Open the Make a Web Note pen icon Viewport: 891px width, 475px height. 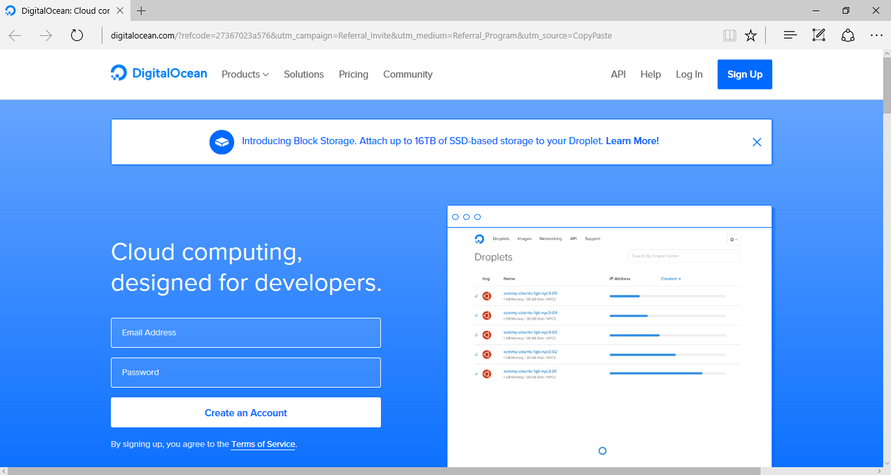pos(819,35)
